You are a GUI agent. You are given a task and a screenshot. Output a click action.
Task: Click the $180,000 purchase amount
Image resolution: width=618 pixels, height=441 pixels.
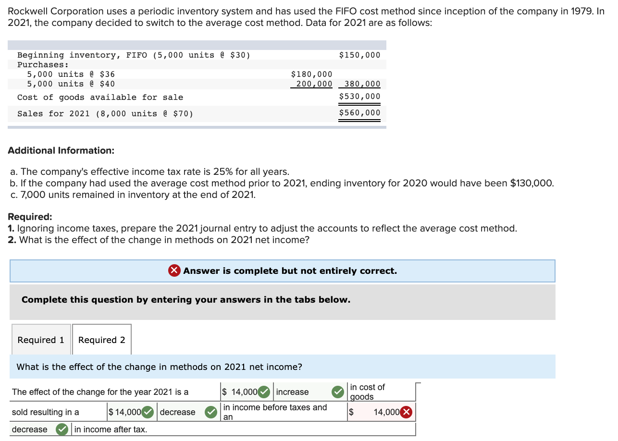point(311,74)
